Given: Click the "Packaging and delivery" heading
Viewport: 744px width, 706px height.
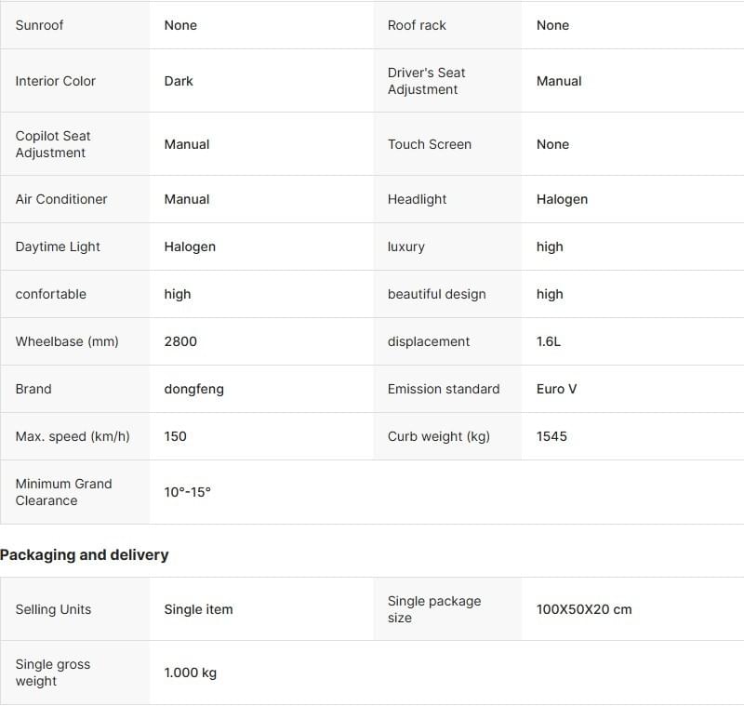Looking at the screenshot, I should click(85, 554).
